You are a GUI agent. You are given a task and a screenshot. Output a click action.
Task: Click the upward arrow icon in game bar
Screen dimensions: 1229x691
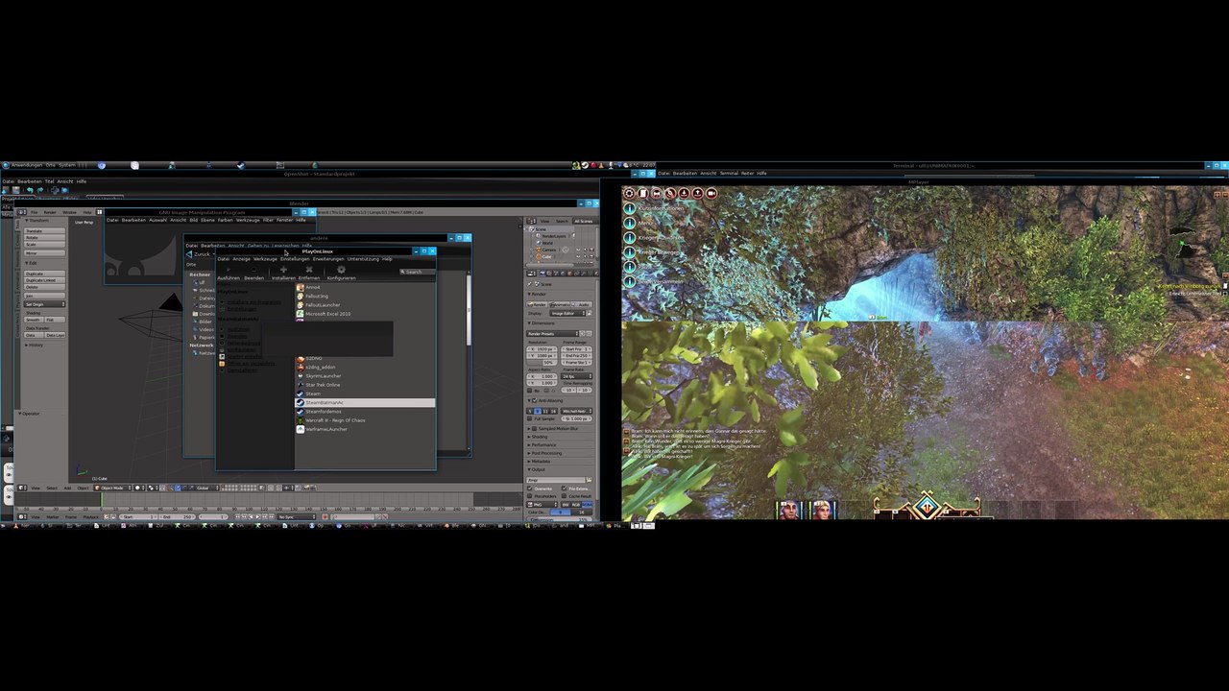(x=698, y=193)
